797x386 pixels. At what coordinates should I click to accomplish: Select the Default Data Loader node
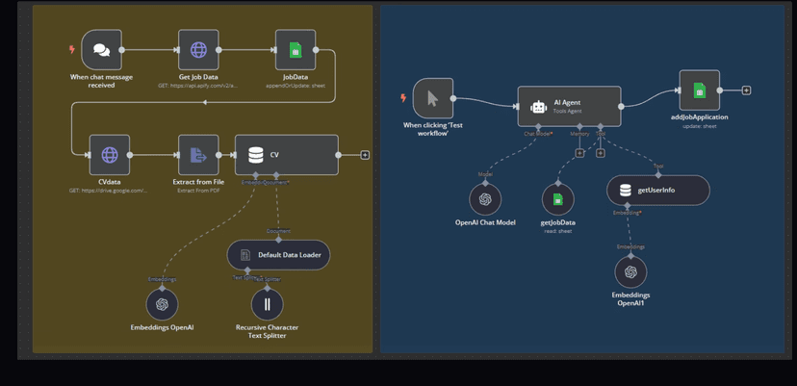(279, 255)
